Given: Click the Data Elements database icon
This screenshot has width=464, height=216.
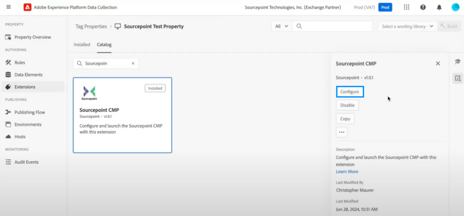Looking at the screenshot, I should 8,75.
